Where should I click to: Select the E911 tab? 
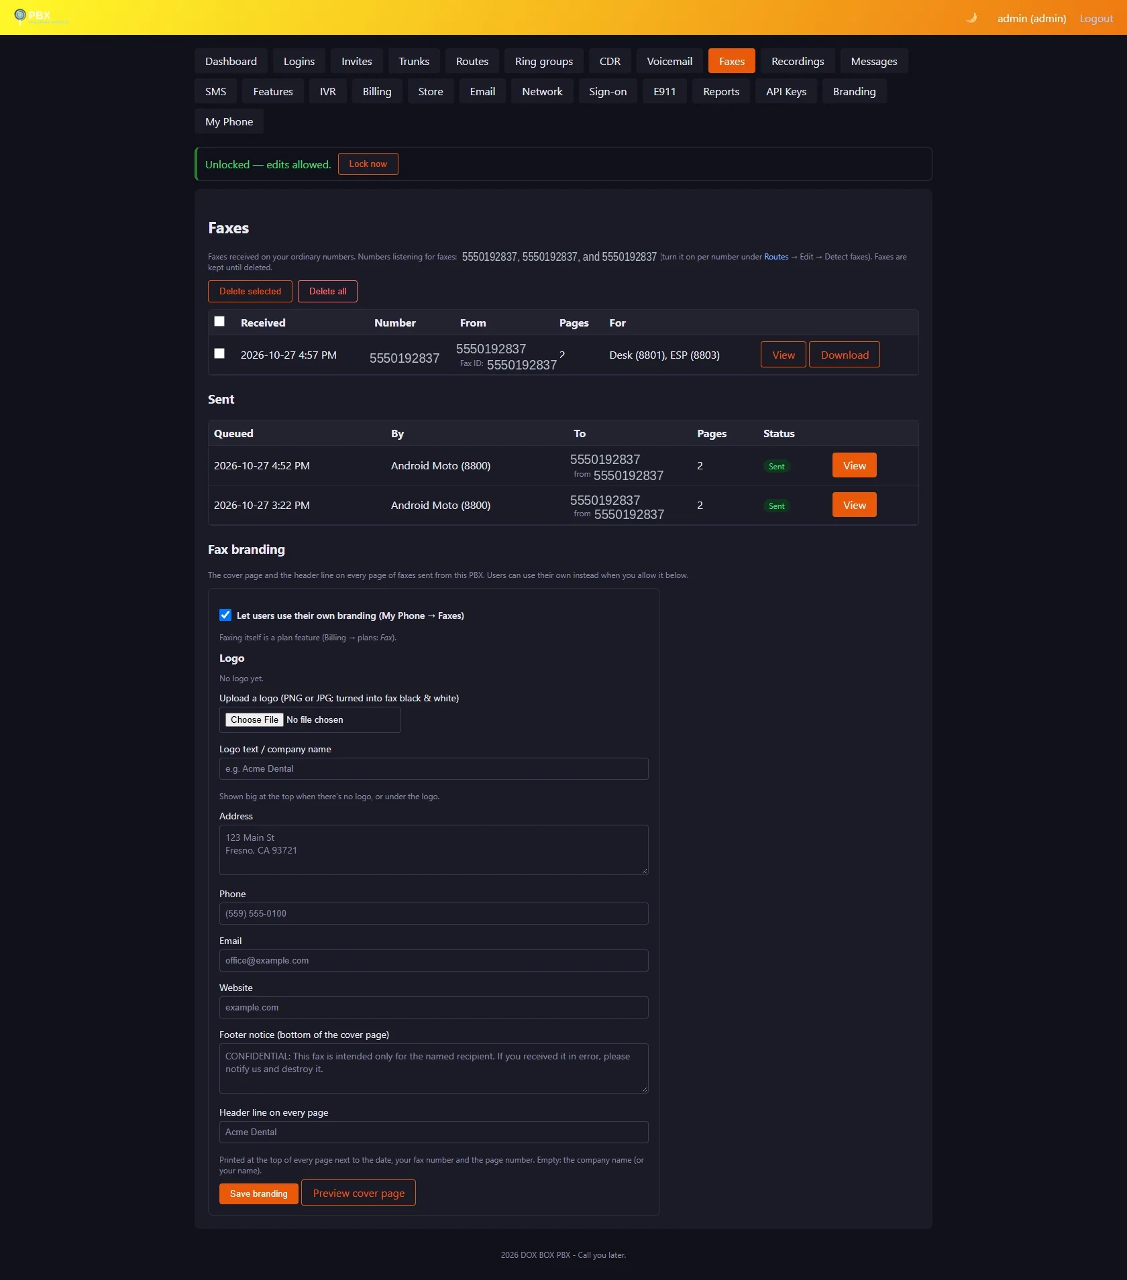(x=664, y=91)
